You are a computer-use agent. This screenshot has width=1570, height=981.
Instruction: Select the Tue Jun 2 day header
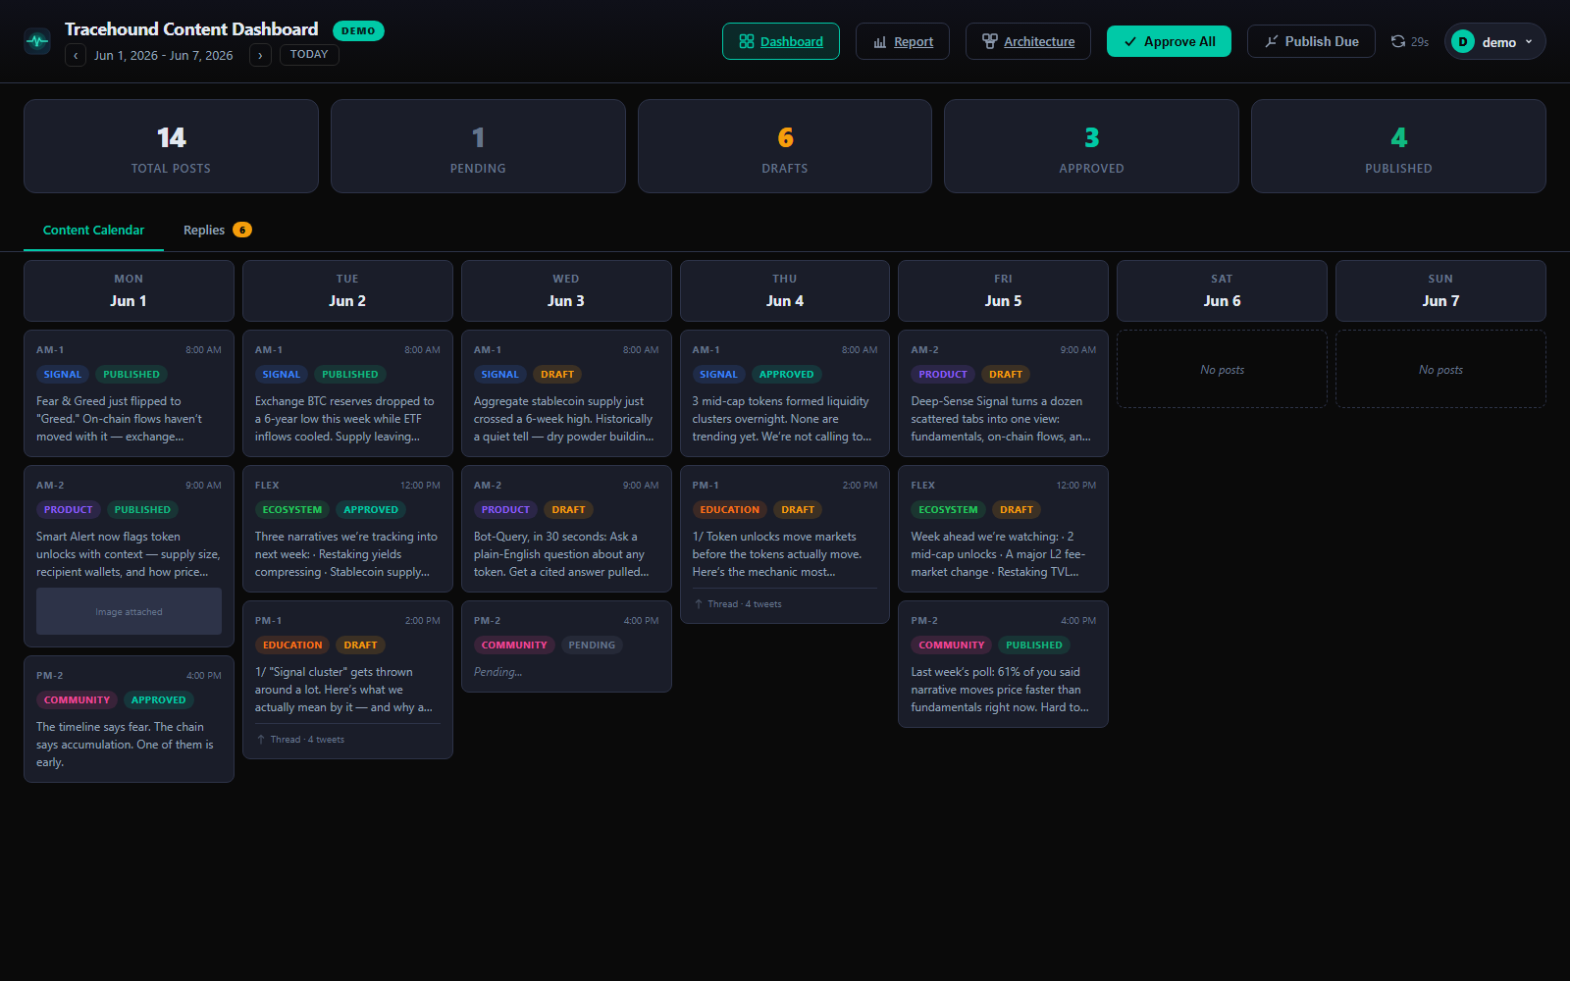347,290
